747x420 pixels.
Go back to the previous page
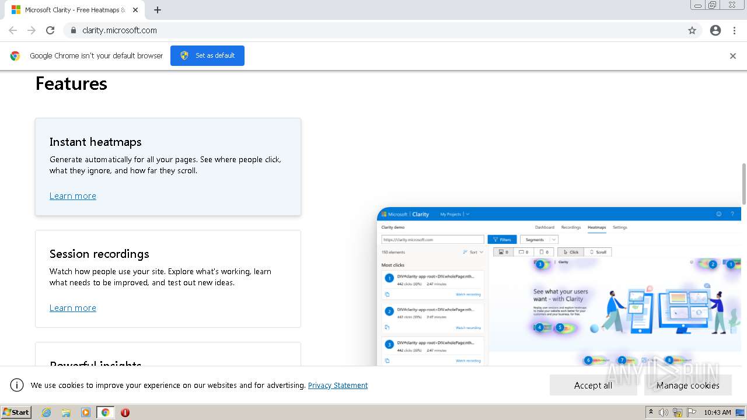point(13,30)
